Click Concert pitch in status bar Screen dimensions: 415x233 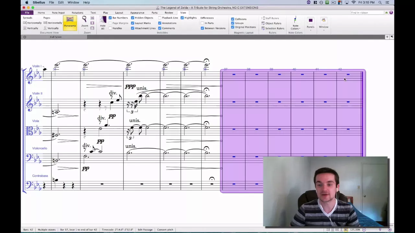coord(165,230)
